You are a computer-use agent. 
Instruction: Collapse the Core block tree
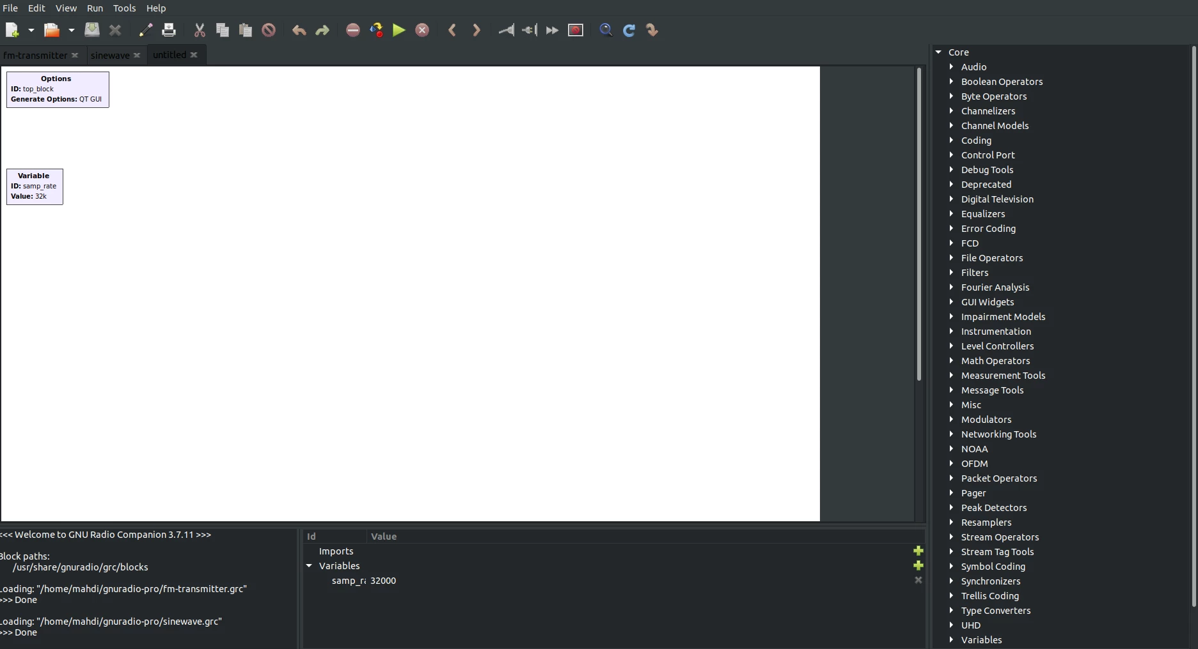pyautogui.click(x=938, y=52)
